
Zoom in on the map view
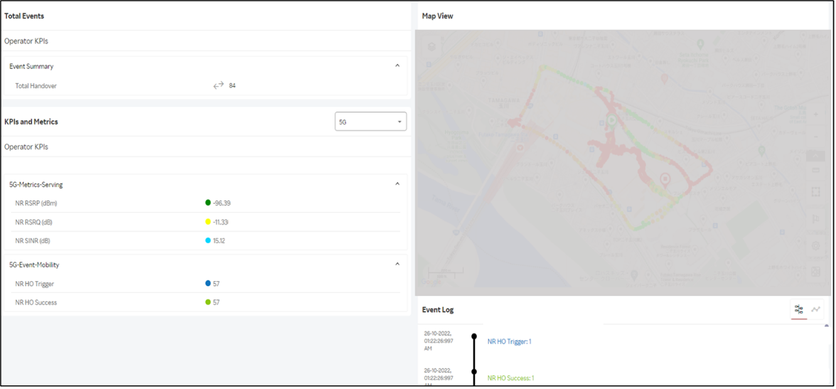815,115
